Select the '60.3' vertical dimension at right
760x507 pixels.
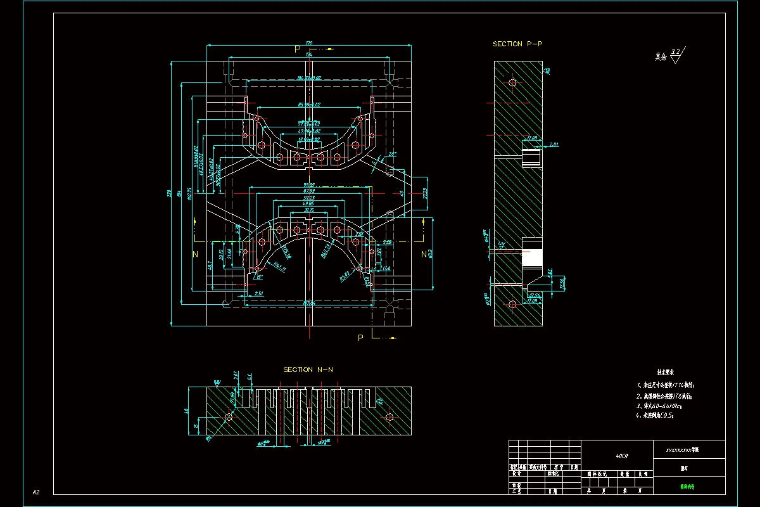tap(430, 253)
